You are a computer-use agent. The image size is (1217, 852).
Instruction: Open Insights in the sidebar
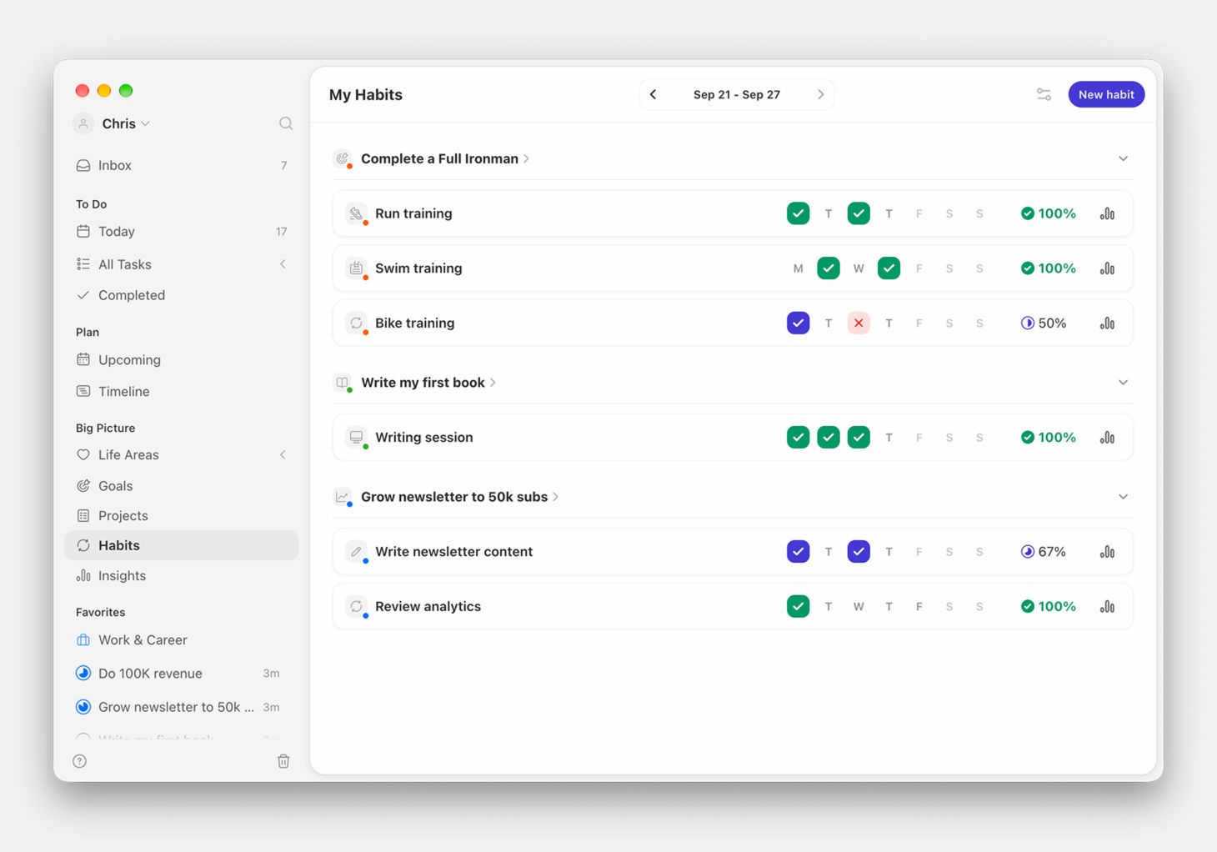181,575
